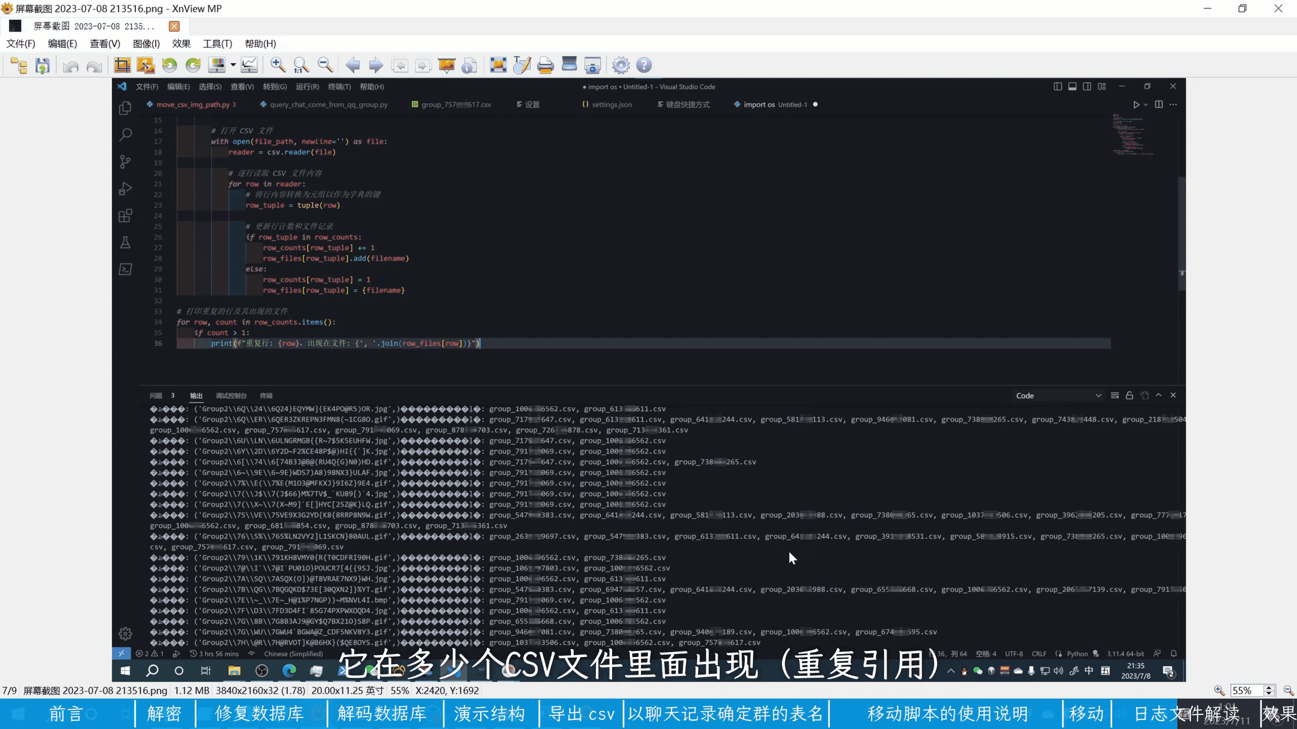Image resolution: width=1297 pixels, height=729 pixels.
Task: Open the 工具(T) menu
Action: coord(217,44)
